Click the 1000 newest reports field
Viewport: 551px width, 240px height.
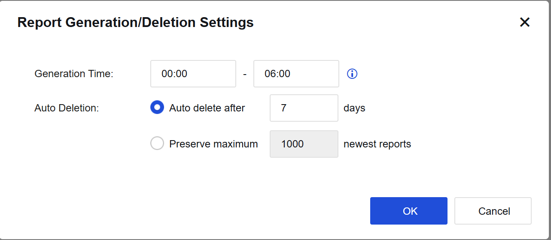304,144
